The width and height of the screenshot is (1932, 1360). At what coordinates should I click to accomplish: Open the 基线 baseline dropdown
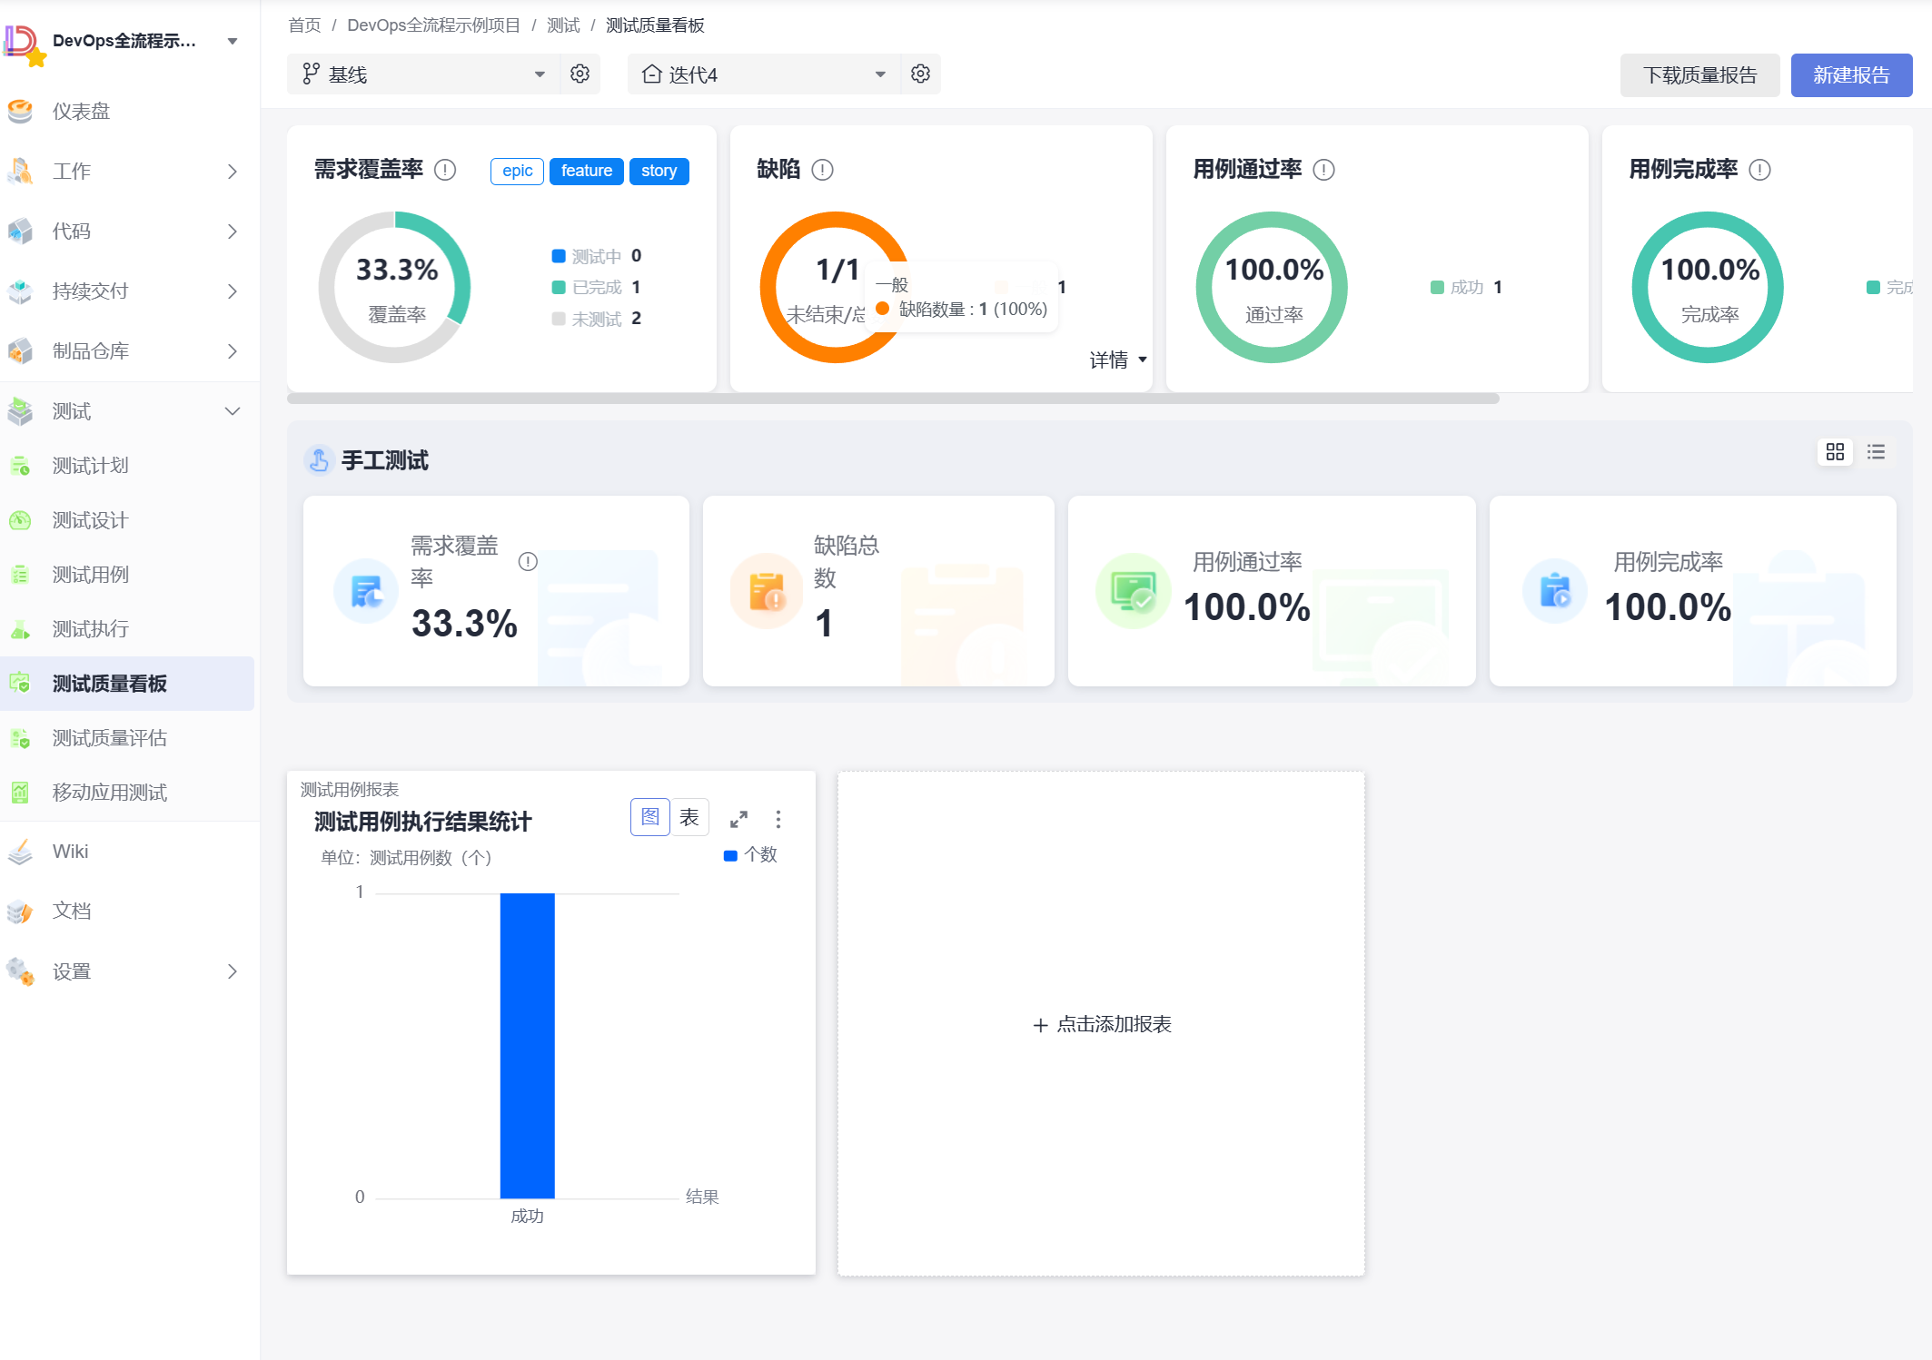click(425, 74)
